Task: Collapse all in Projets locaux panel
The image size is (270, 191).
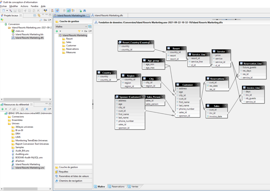Action: click(x=35, y=15)
